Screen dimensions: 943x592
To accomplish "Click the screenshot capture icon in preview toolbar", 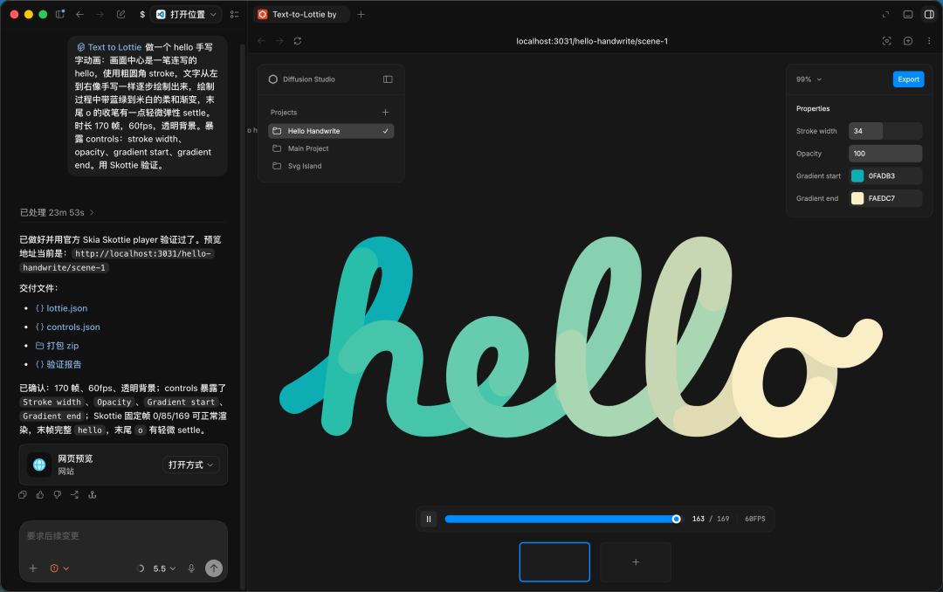I will pos(886,41).
